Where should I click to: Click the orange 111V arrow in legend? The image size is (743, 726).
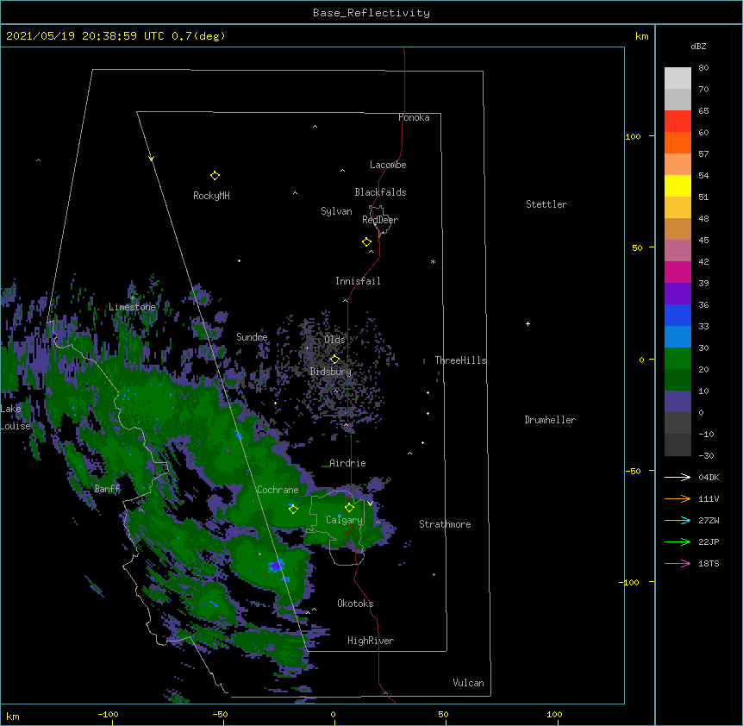pyautogui.click(x=677, y=498)
